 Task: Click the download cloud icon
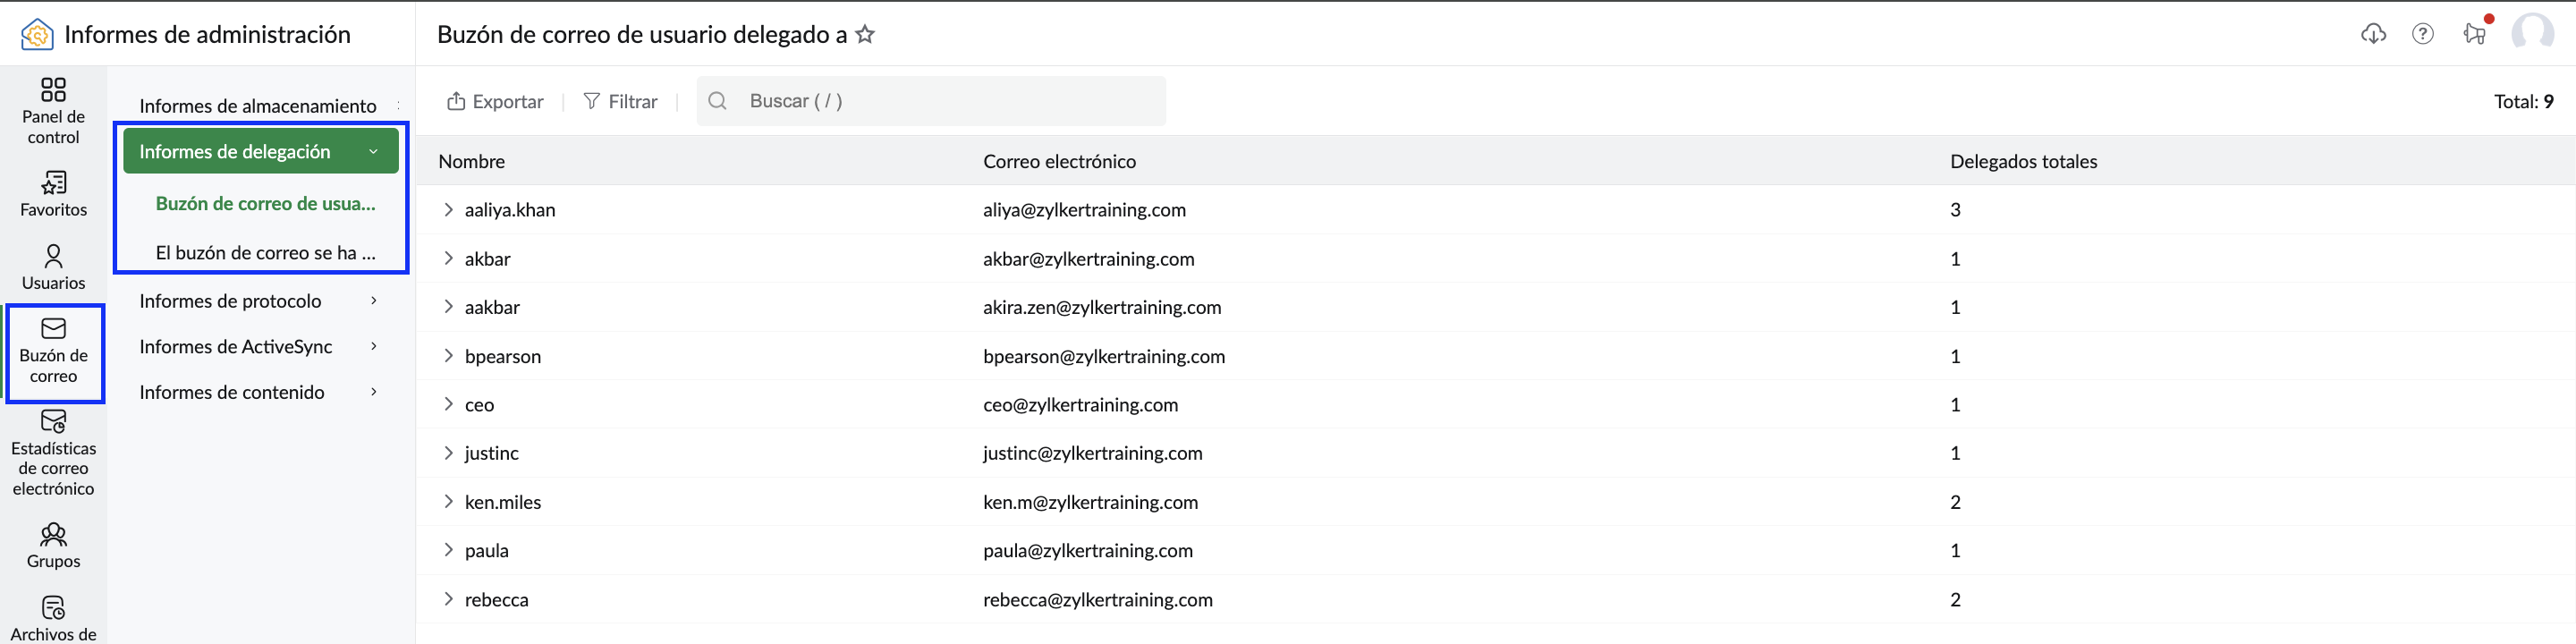[2373, 34]
